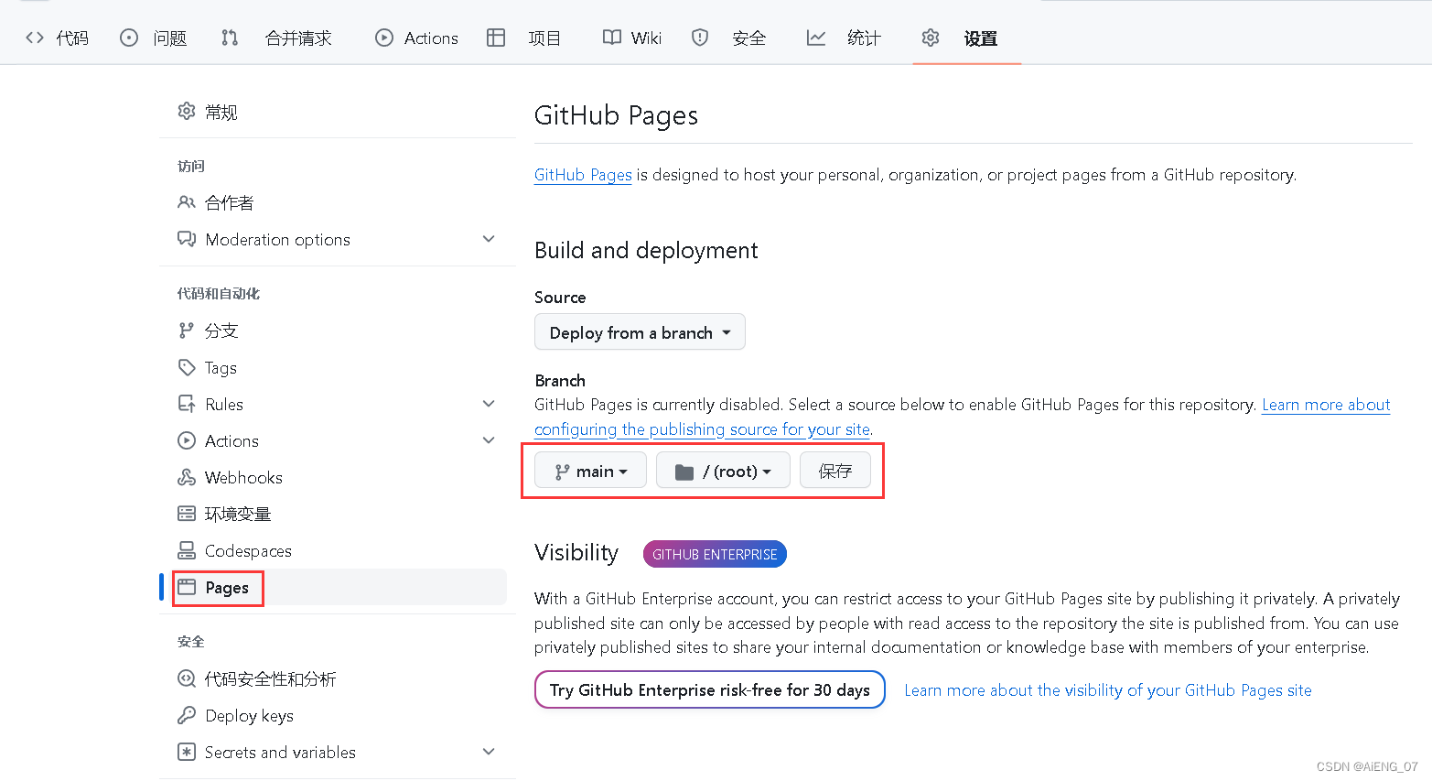Screen dimensions: 1432x781
Task: Open the / (root) folder dropdown
Action: (x=723, y=471)
